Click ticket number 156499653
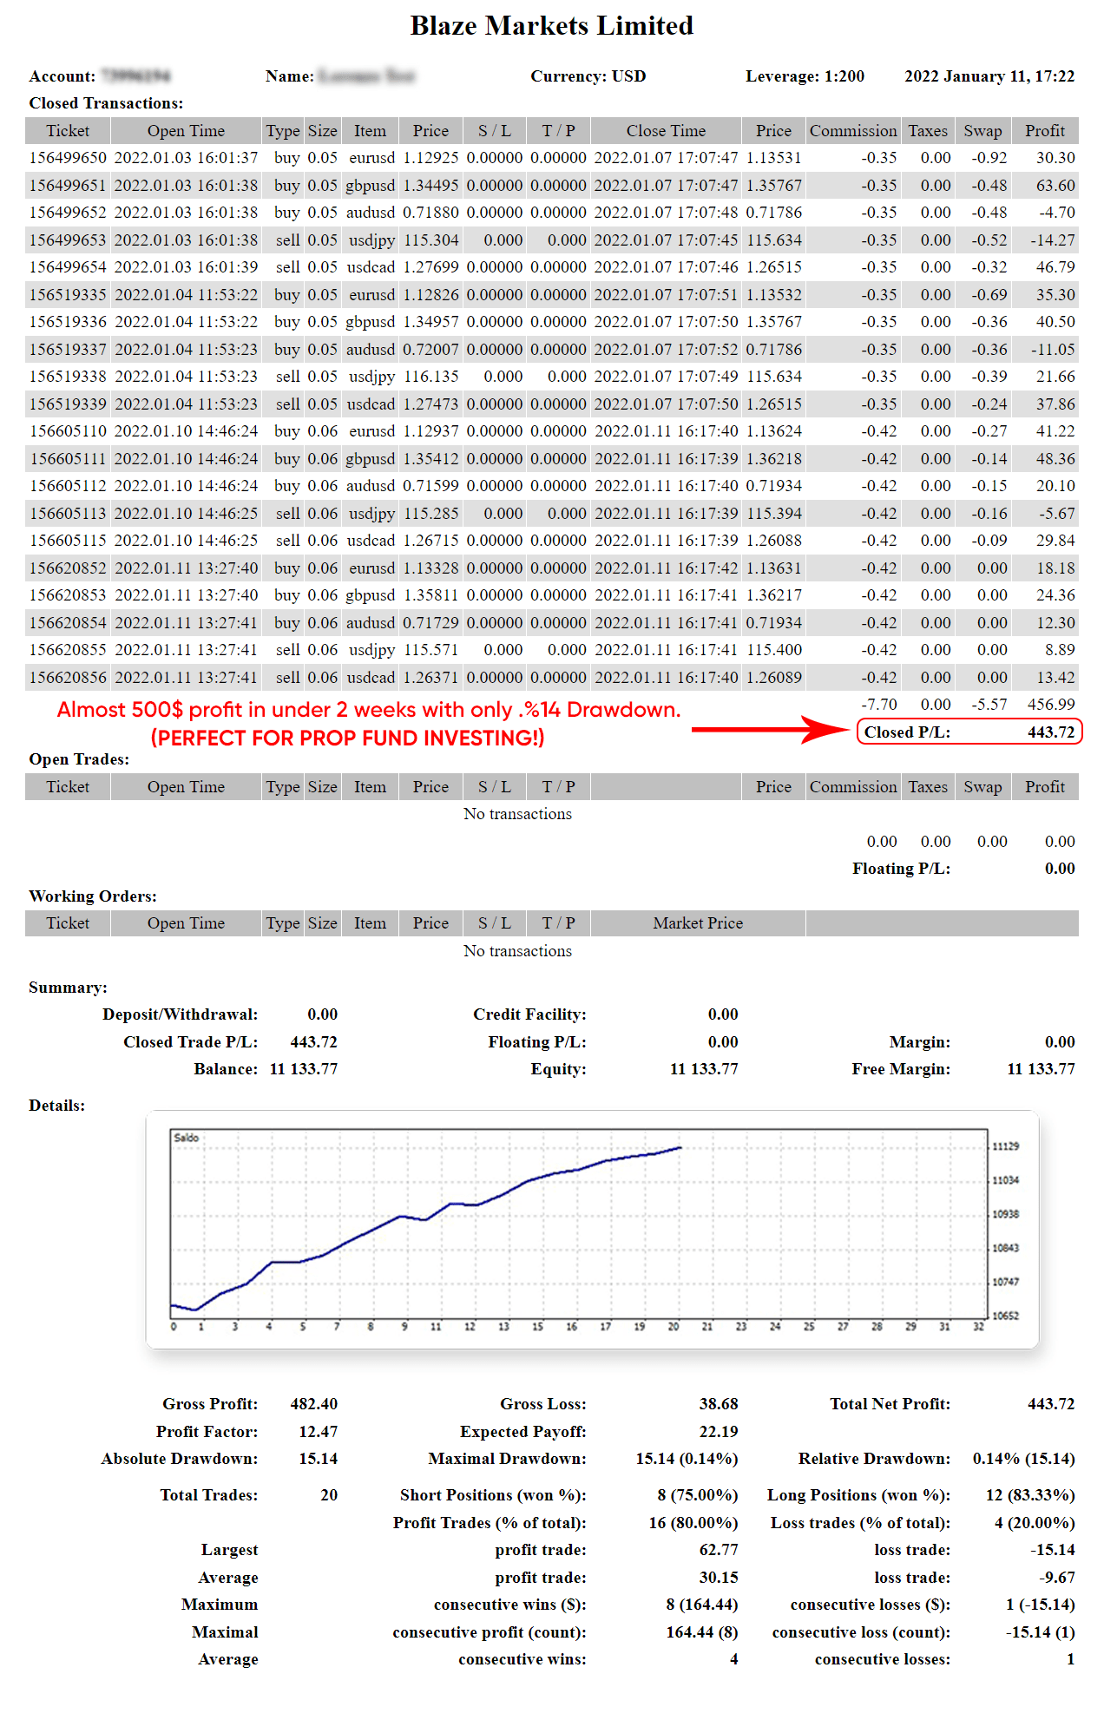The width and height of the screenshot is (1104, 1733). coord(68,240)
